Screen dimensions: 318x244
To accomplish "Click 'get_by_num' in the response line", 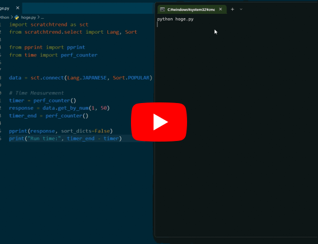I will (73, 108).
